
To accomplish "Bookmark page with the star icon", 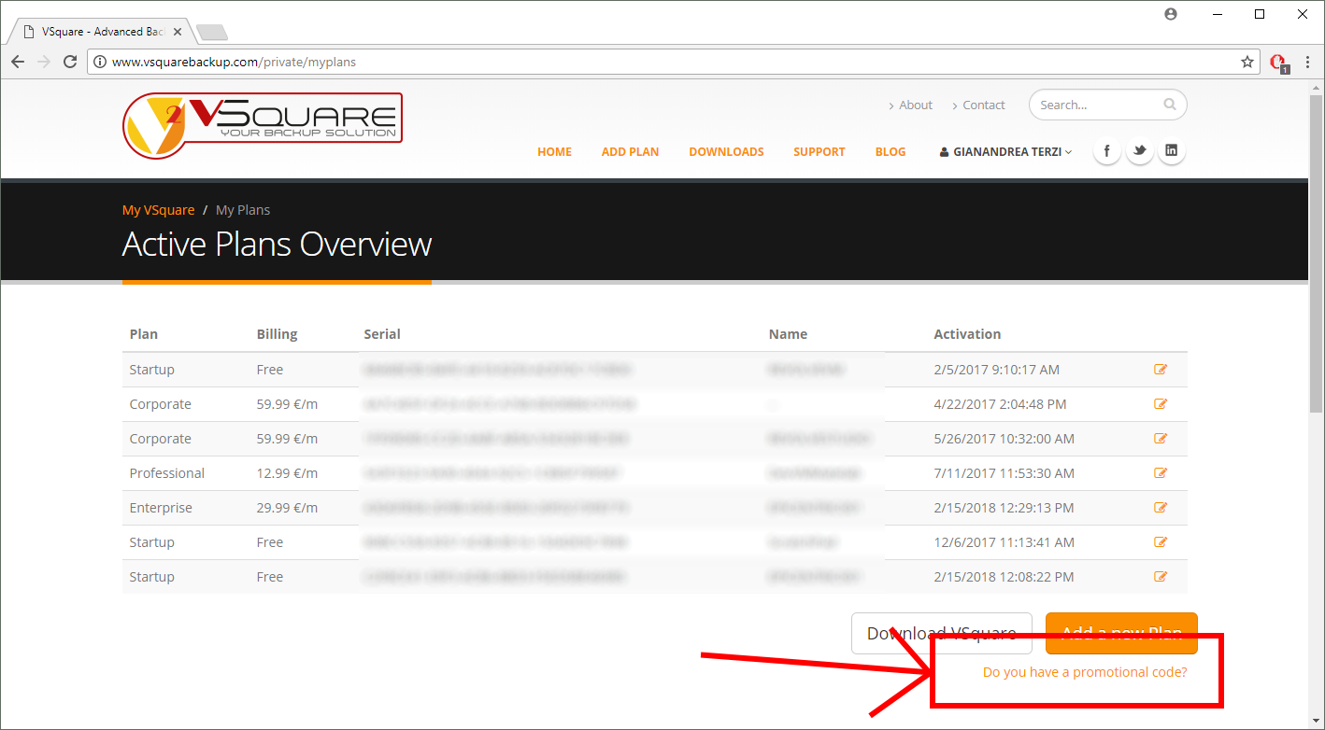I will tap(1247, 62).
